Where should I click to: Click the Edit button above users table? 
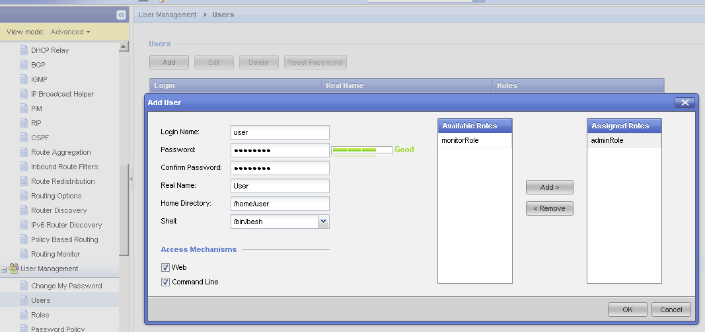coord(214,62)
